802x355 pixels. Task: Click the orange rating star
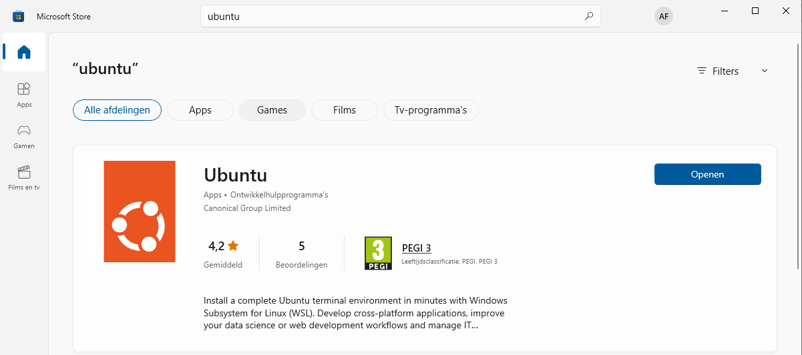coord(233,246)
